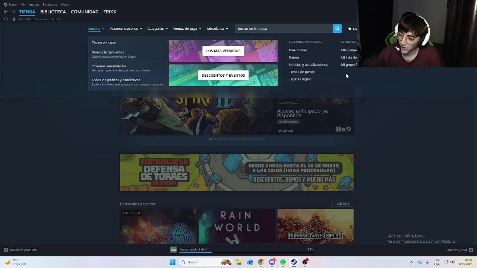Viewport: 477px width, 268px height.
Task: Click the OneDrive cloud tray icon
Action: [420, 262]
